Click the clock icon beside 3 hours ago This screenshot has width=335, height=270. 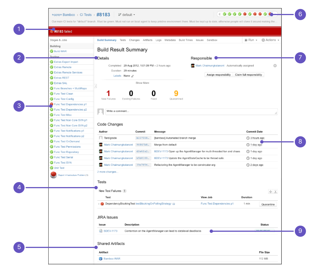point(248,138)
